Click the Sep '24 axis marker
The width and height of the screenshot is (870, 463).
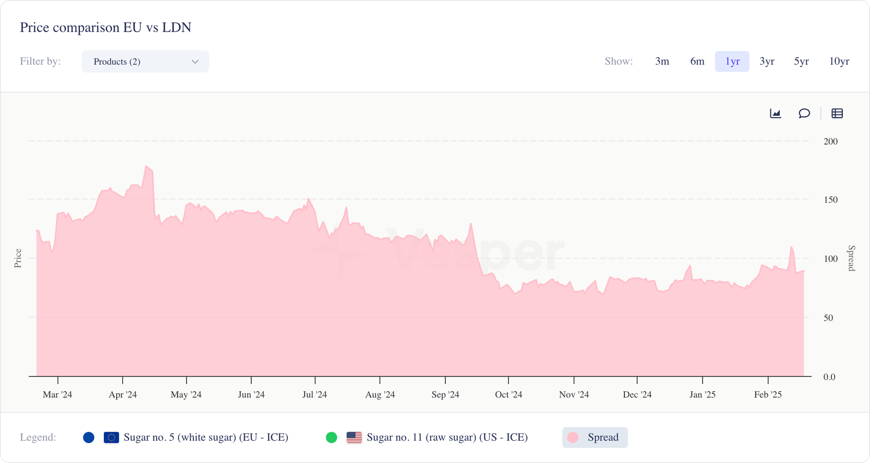pyautogui.click(x=445, y=395)
